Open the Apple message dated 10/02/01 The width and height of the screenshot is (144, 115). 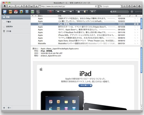(85, 21)
